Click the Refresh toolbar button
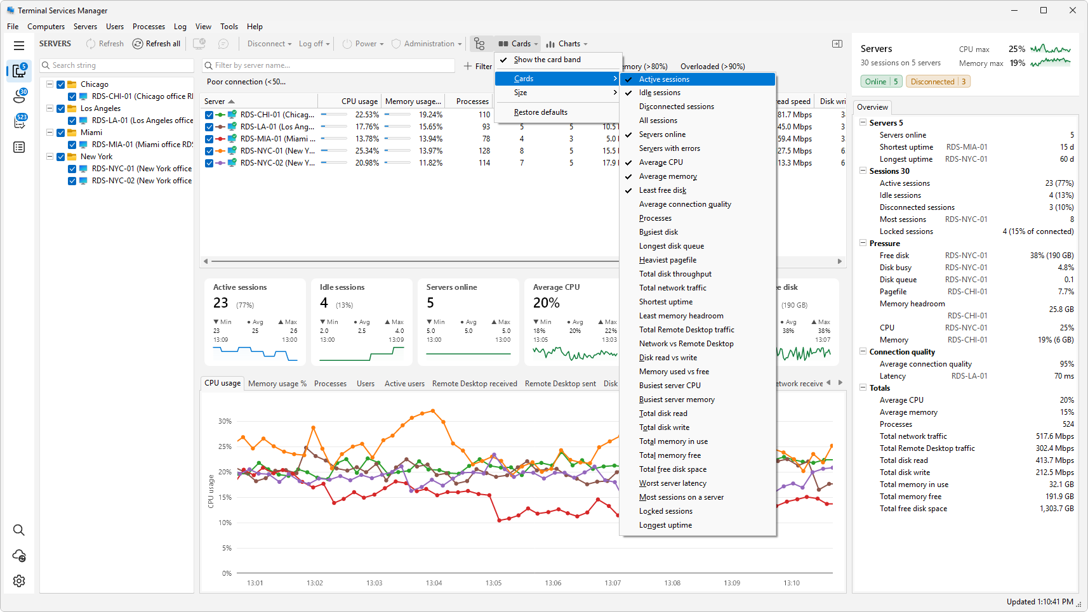This screenshot has height=612, width=1088. [x=105, y=44]
